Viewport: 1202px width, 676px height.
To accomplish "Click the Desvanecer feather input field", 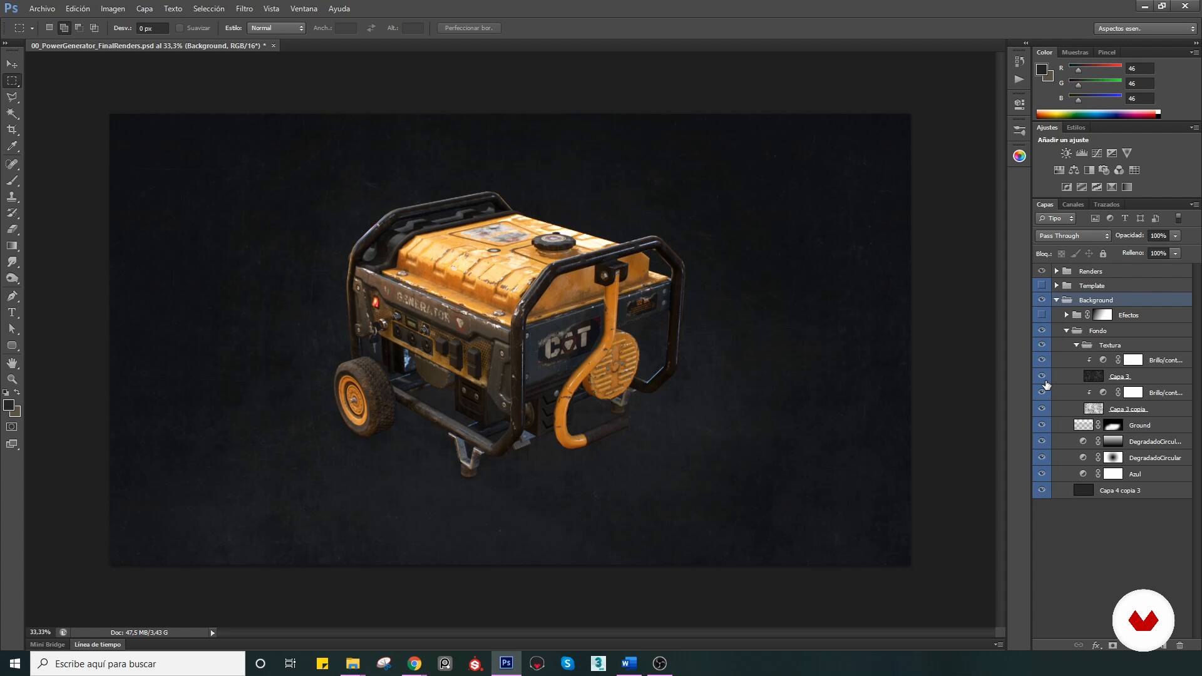I will click(153, 28).
